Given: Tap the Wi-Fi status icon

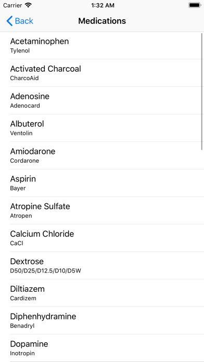Looking at the screenshot, I should tap(28, 5).
